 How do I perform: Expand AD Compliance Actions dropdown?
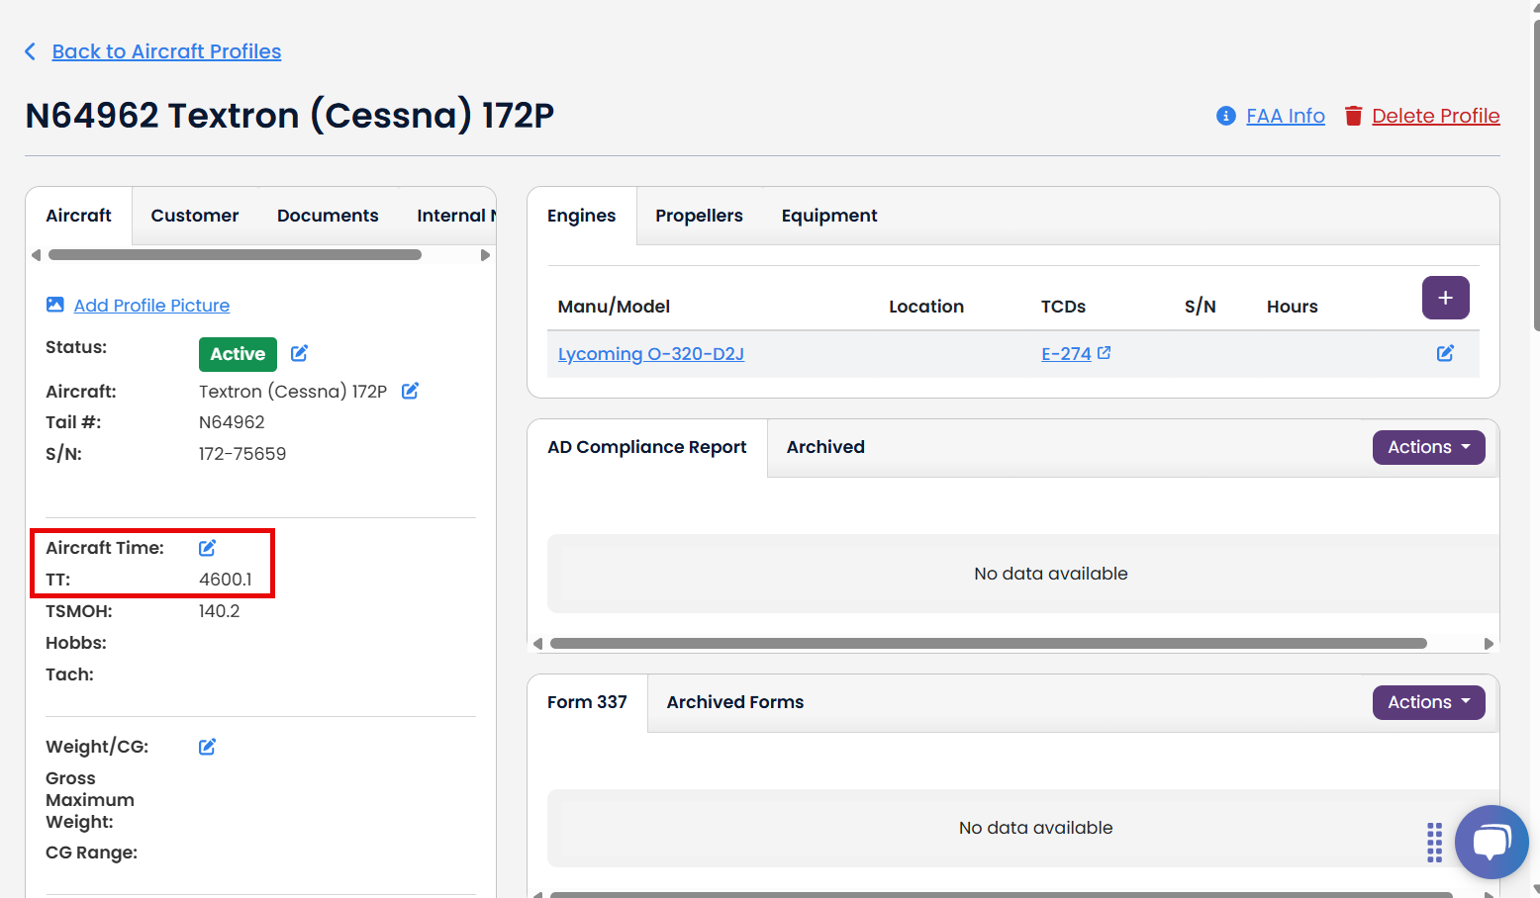(x=1429, y=447)
